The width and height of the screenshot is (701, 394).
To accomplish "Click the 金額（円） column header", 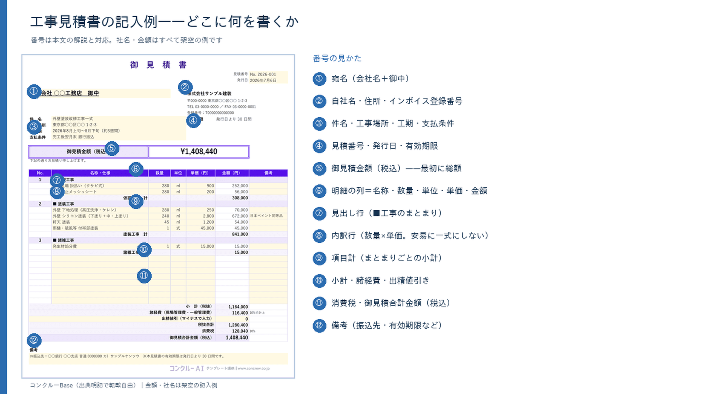I will click(x=232, y=173).
